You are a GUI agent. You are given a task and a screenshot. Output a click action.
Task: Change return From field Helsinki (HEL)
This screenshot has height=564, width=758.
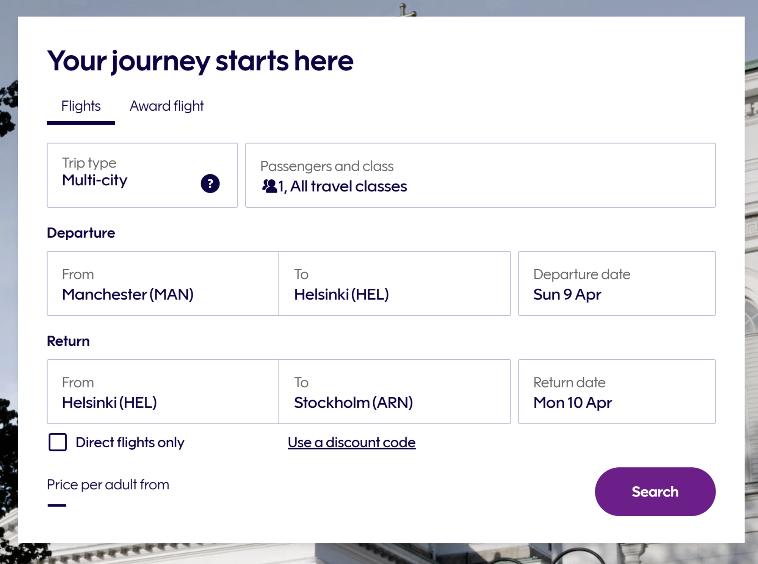point(163,392)
